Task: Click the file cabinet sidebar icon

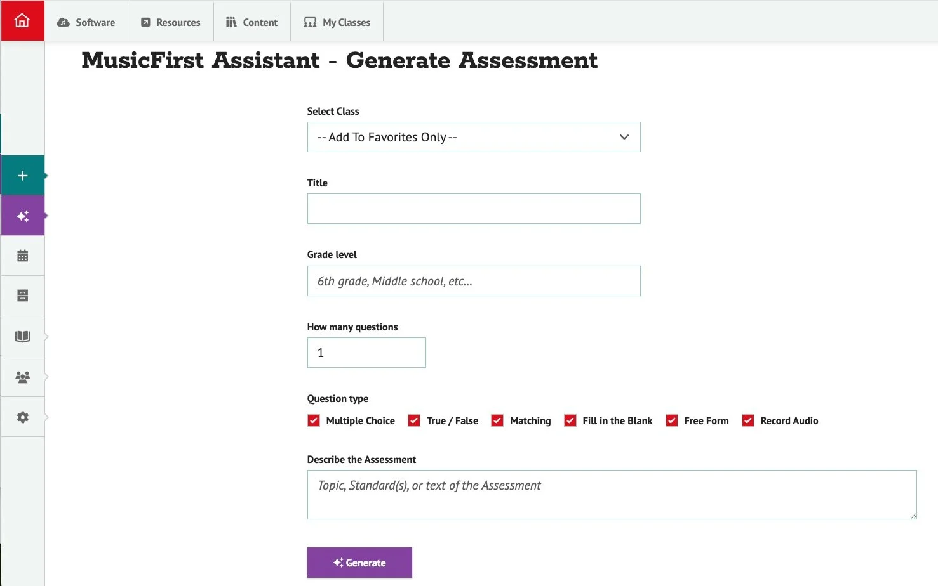Action: [x=23, y=296]
